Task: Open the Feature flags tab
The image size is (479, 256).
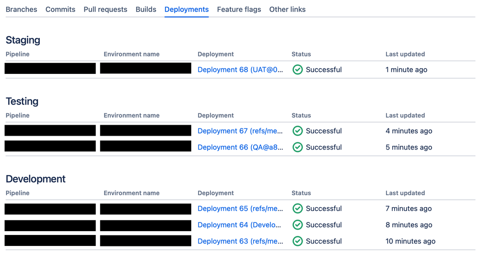Action: point(239,10)
